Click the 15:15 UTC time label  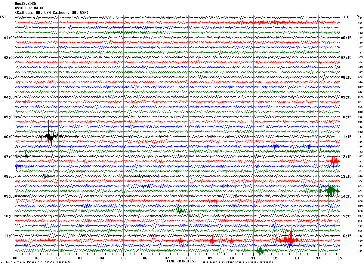coord(346,216)
